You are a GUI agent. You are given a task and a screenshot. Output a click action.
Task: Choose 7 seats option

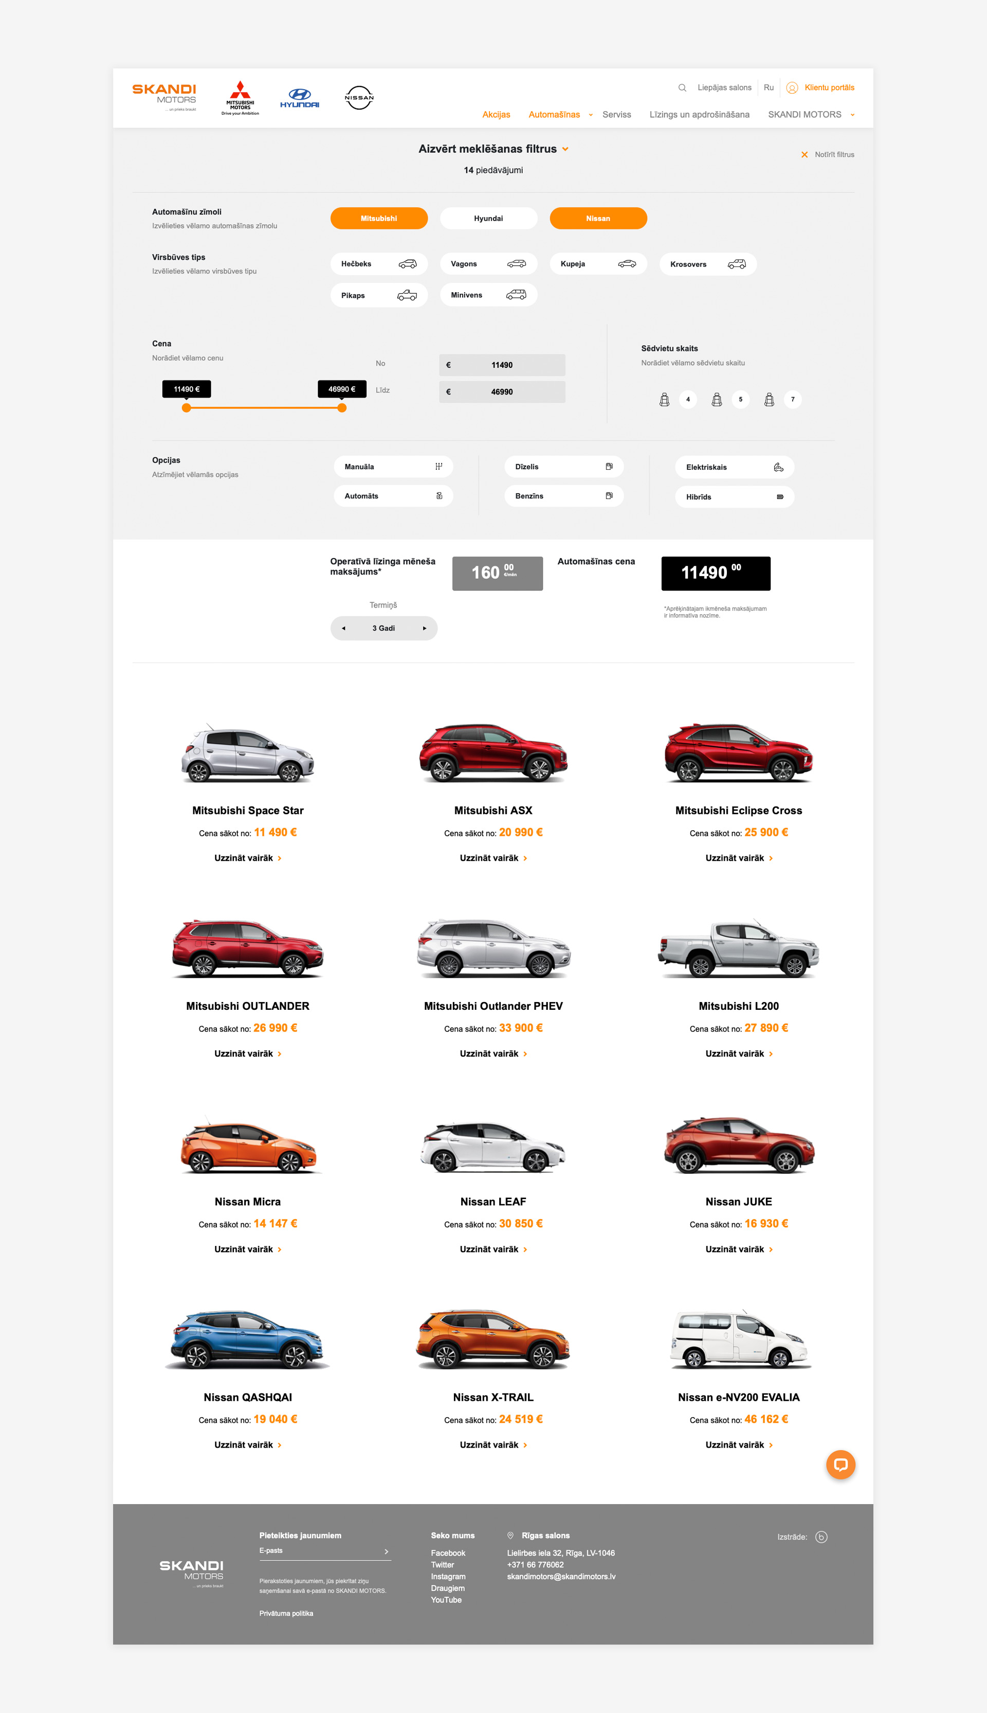793,399
